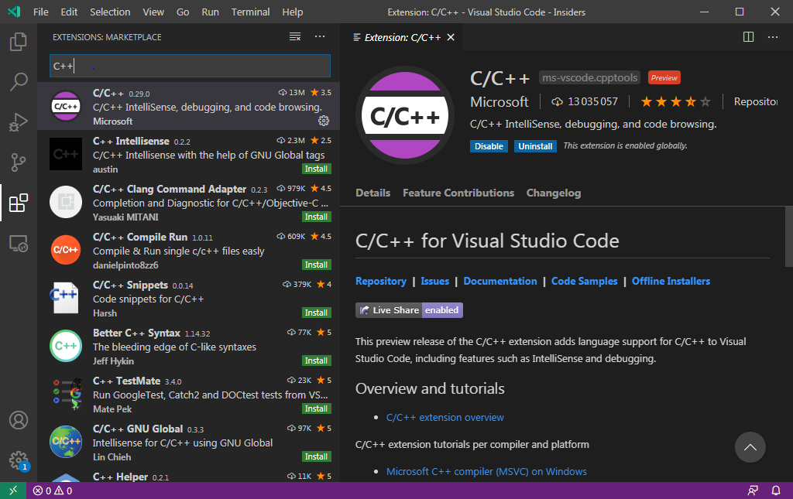Toggle the Live Share enabled badge
Image resolution: width=793 pixels, height=499 pixels.
441,309
